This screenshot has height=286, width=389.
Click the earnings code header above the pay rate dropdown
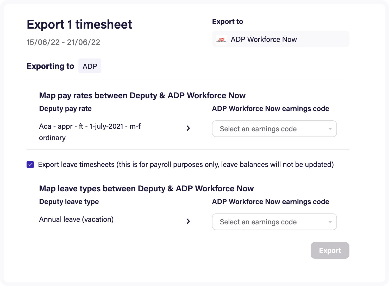point(271,109)
